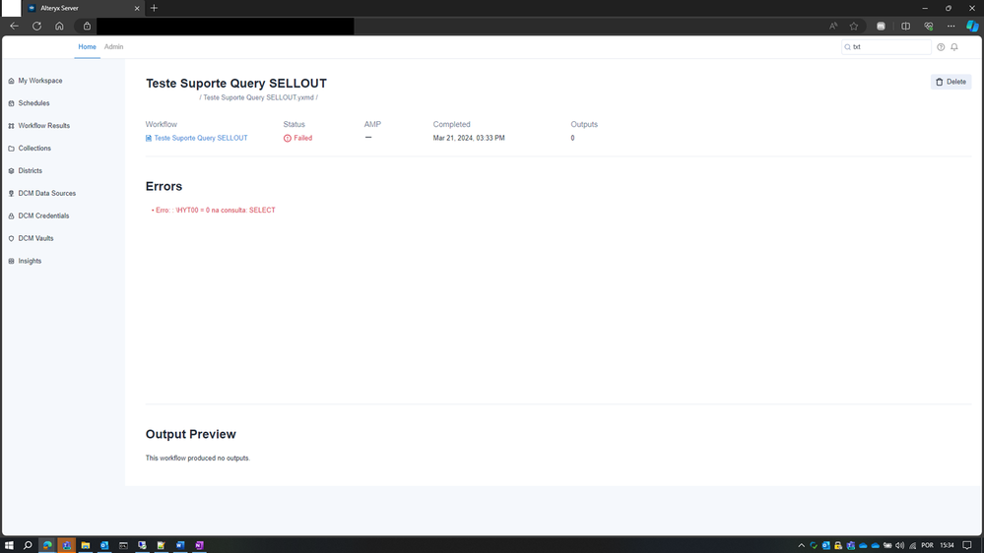This screenshot has width=984, height=553.
Task: Click the volume speaker tray icon
Action: tap(900, 545)
